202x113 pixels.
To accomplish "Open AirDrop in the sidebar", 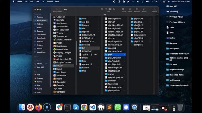I will click(x=40, y=24).
